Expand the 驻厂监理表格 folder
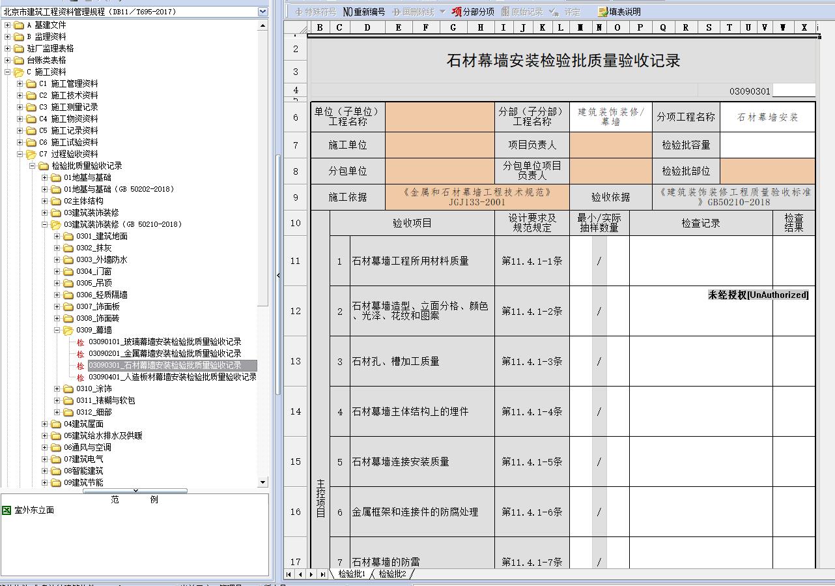Image resolution: width=835 pixels, height=586 pixels. click(8, 48)
